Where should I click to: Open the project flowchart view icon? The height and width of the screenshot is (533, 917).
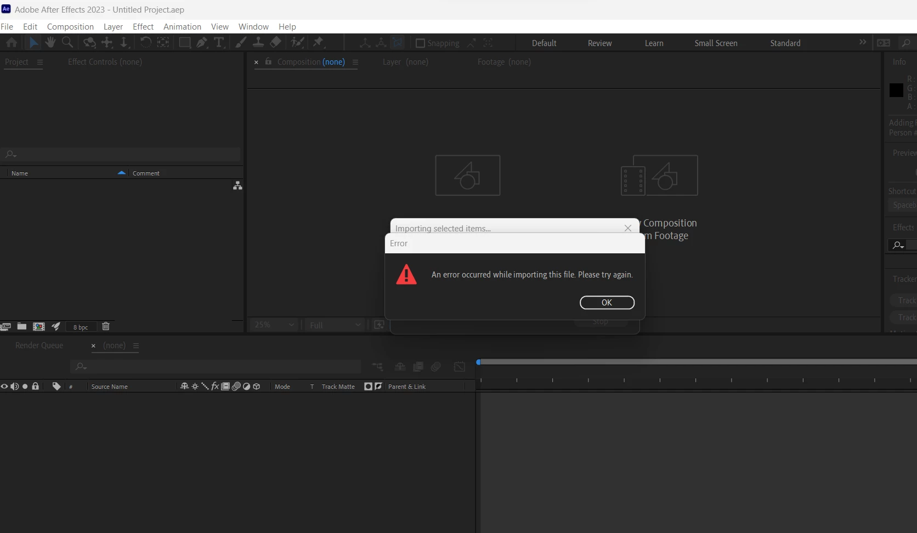(x=237, y=186)
